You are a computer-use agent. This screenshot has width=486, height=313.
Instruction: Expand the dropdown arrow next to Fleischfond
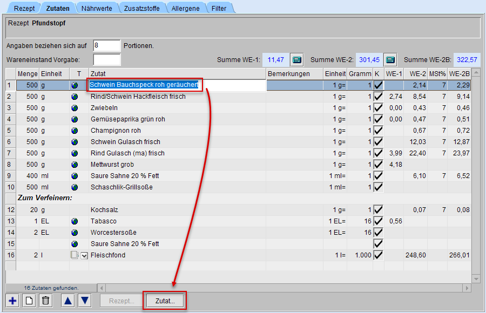click(x=84, y=256)
